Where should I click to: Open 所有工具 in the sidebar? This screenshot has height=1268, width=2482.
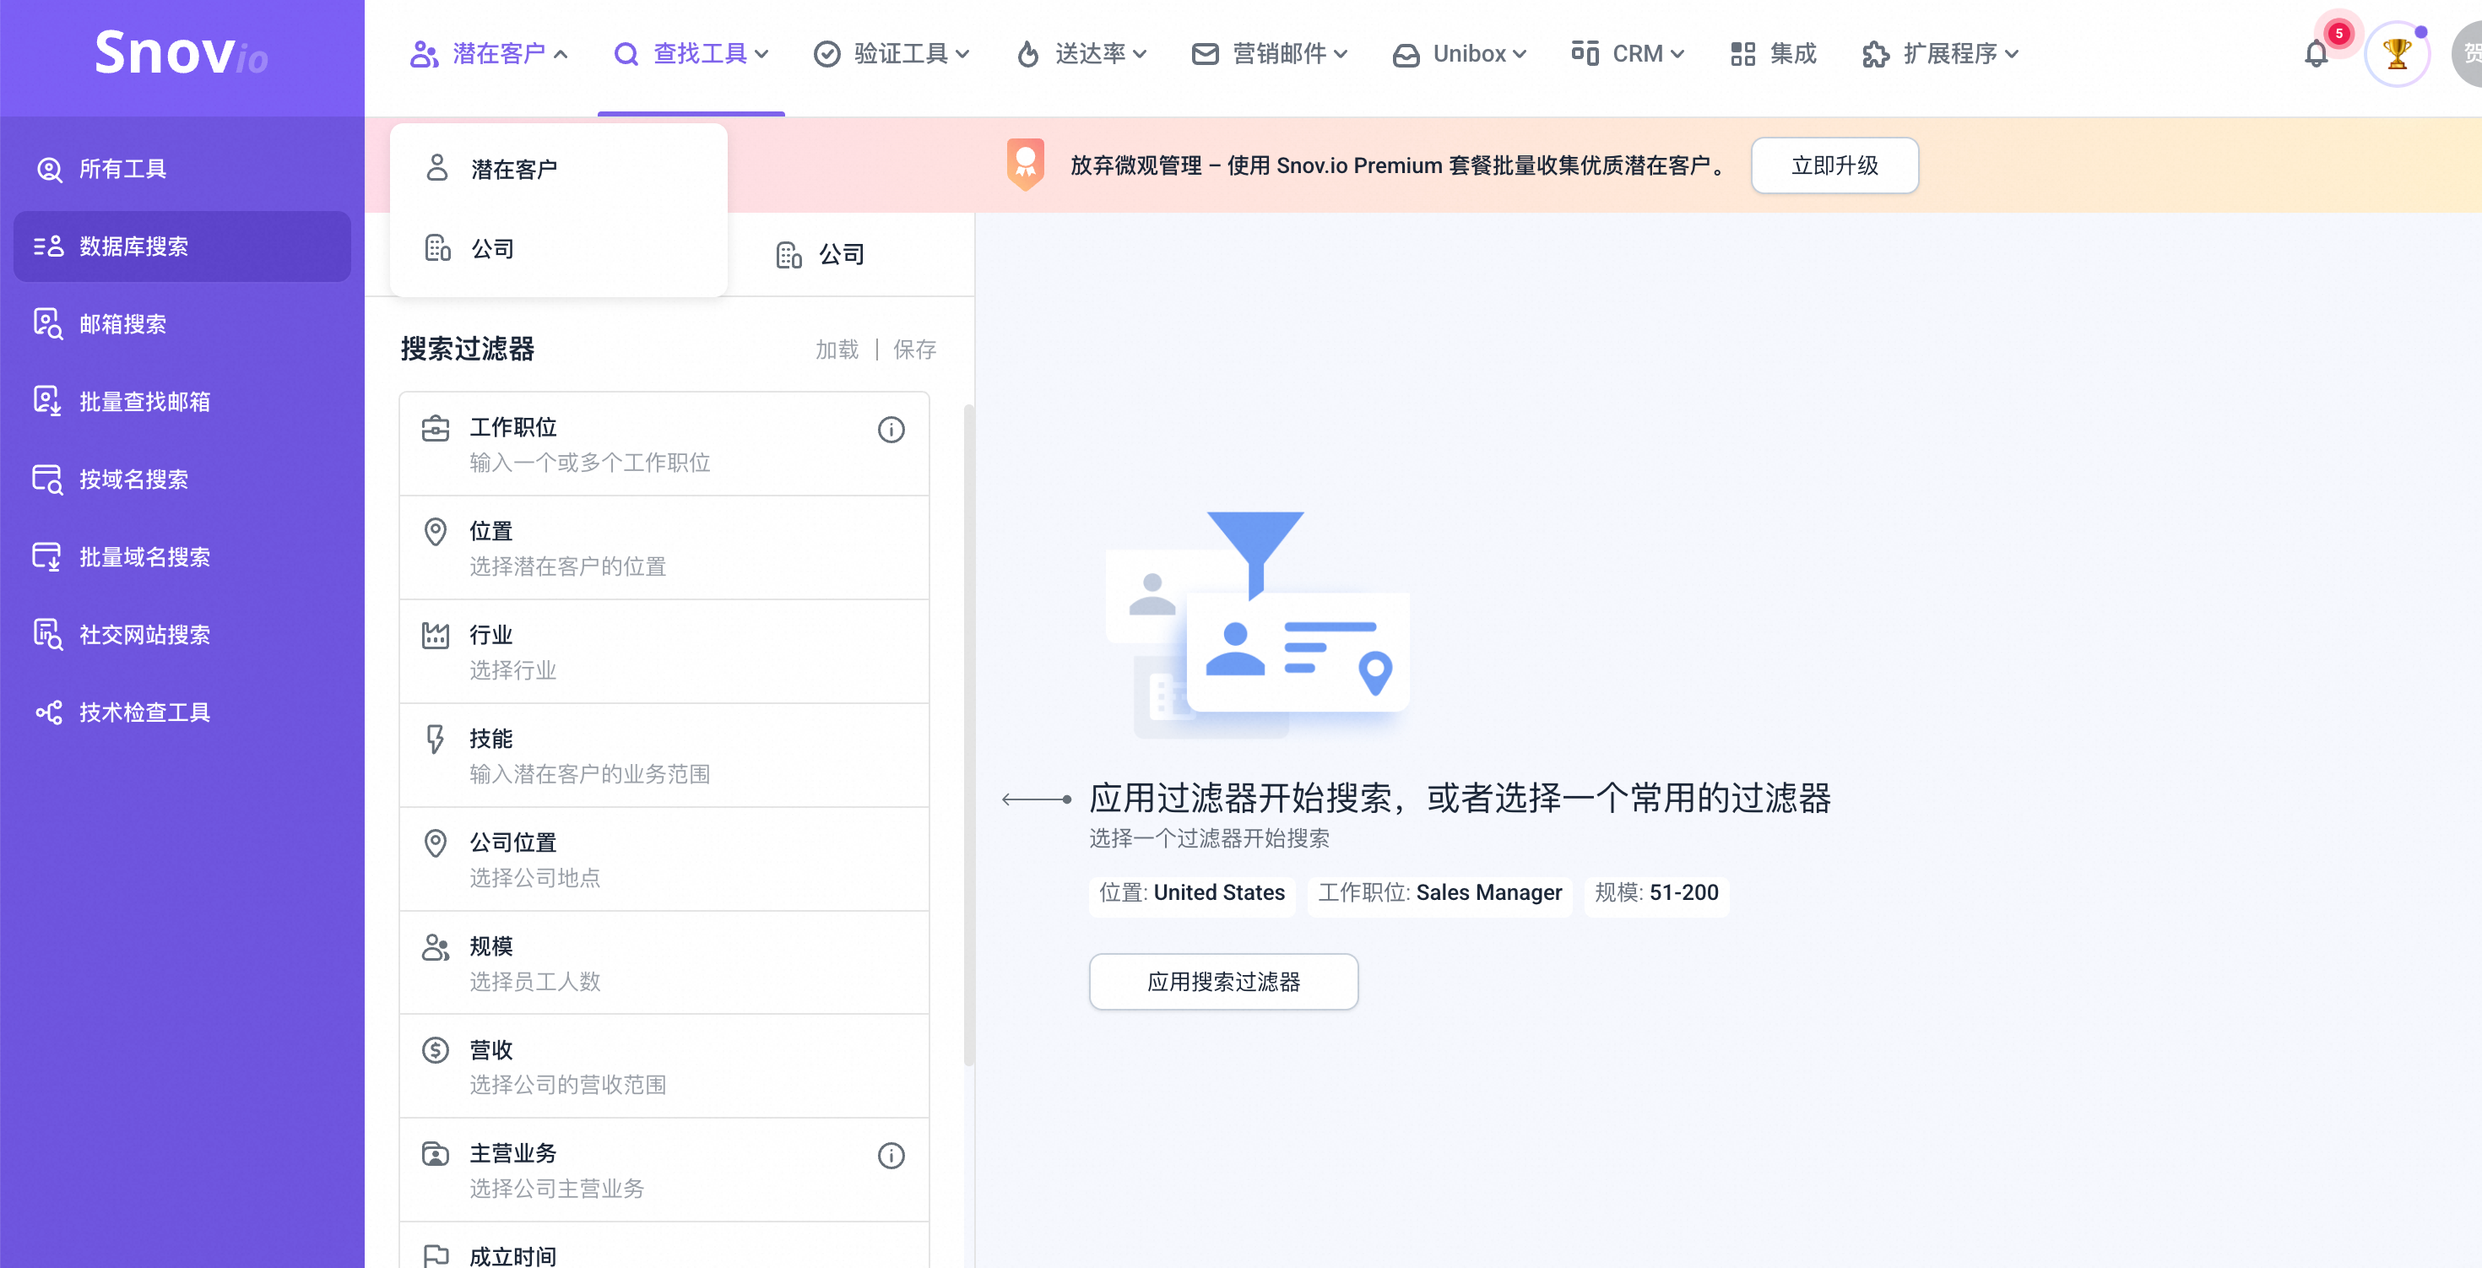182,170
